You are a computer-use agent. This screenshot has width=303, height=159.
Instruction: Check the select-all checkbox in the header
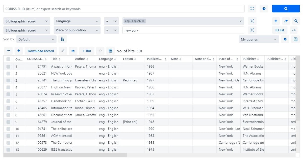click(8, 59)
